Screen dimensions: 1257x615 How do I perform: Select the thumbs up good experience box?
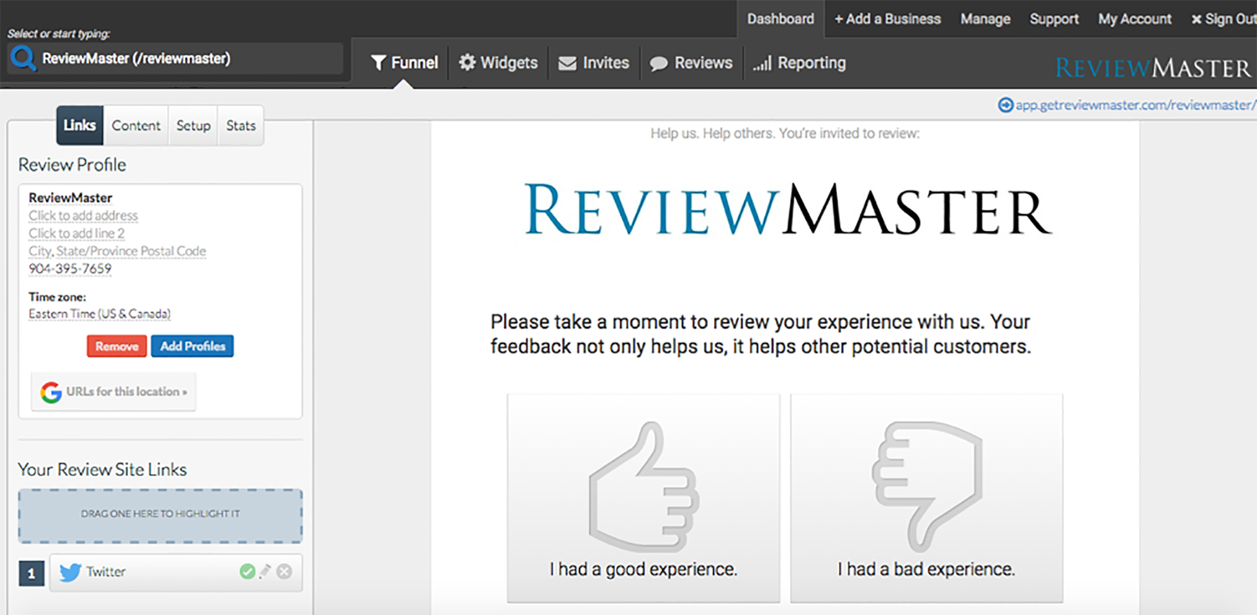(643, 498)
